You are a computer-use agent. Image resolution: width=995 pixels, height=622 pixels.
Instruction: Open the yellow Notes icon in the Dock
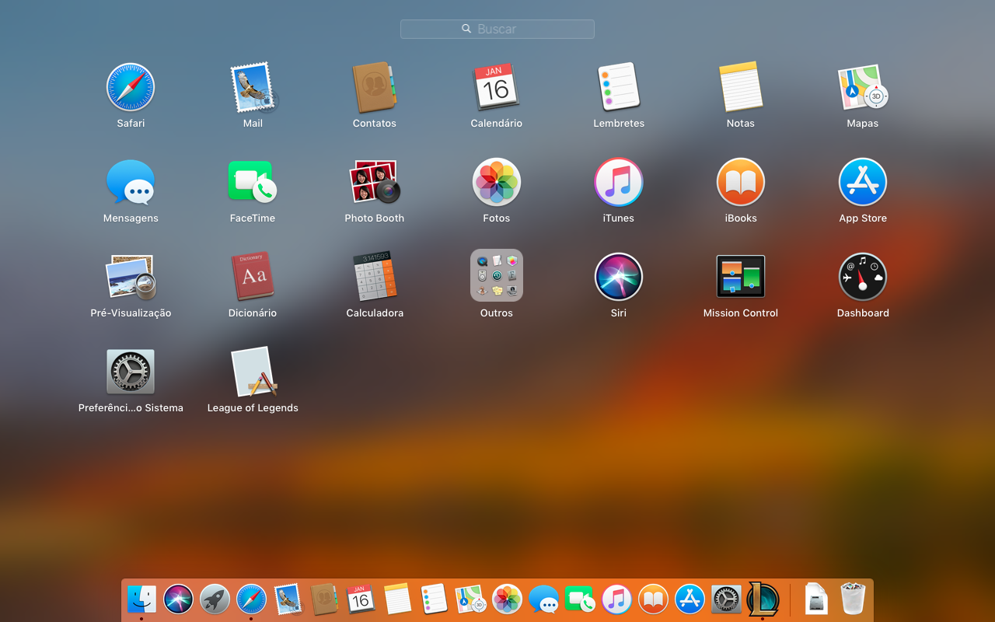397,599
